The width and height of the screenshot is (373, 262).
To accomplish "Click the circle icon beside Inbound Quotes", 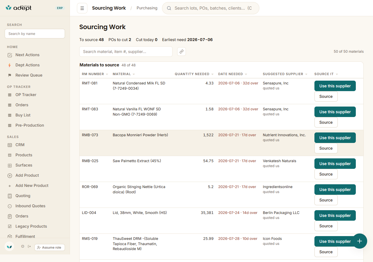I will (x=10, y=206).
